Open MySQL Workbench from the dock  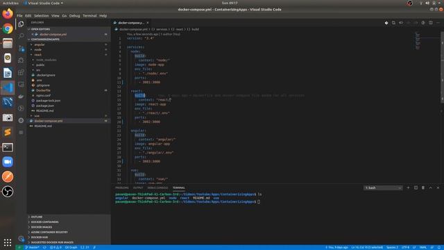click(8, 102)
